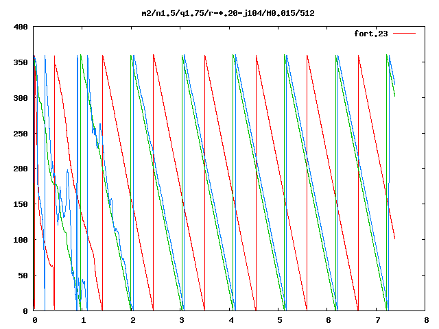Click y-axis label 350
The height and width of the screenshot is (329, 439).
point(21,62)
